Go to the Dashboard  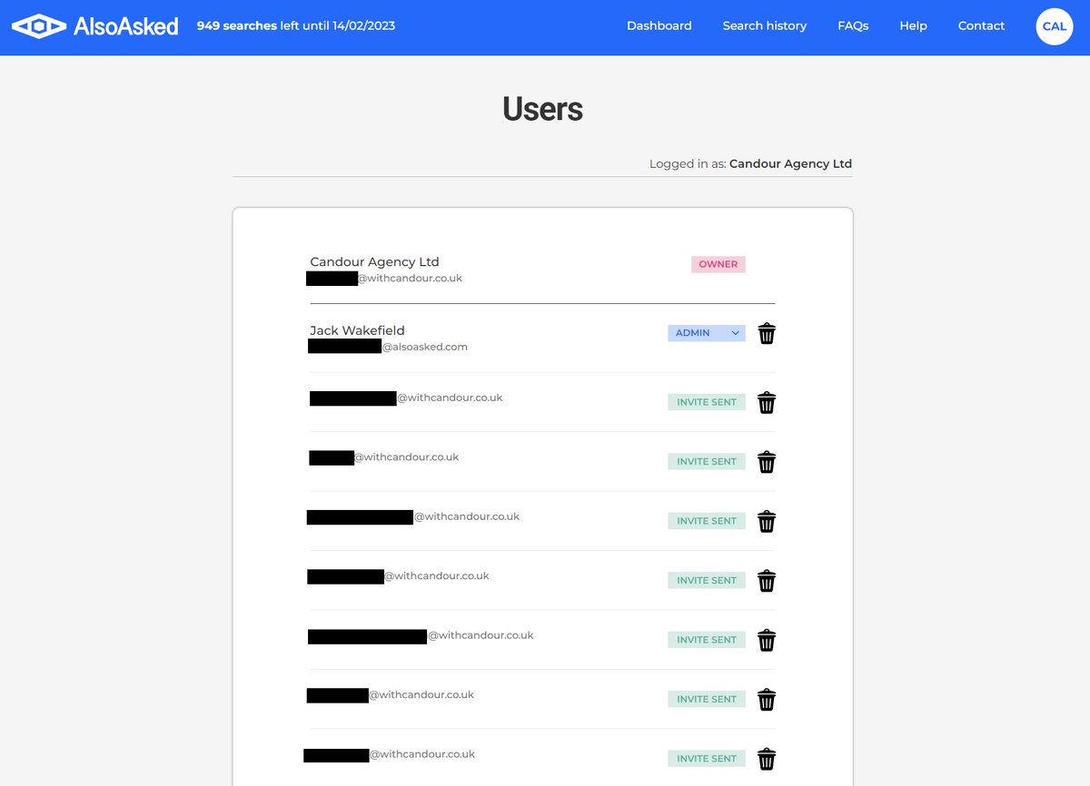pyautogui.click(x=659, y=25)
